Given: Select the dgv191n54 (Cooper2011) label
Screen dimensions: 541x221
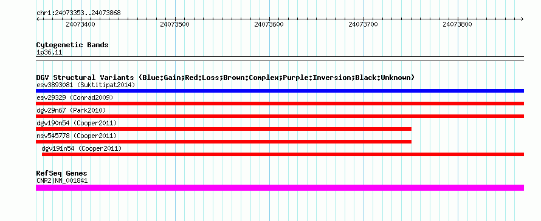Looking at the screenshot, I should tap(81, 148).
